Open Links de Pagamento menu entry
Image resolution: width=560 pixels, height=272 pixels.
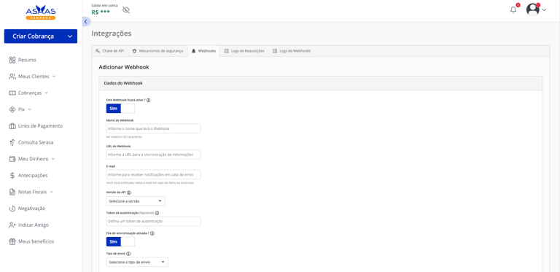coord(41,126)
